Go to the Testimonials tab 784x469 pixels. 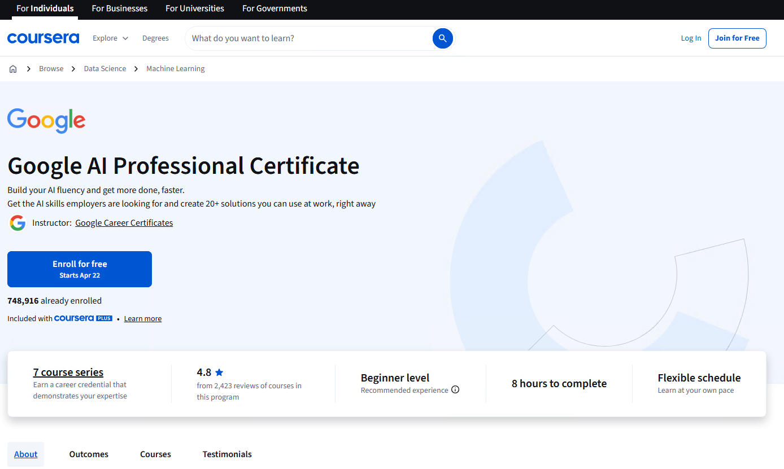tap(227, 454)
